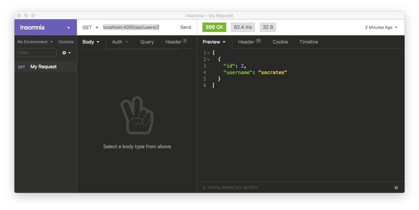Click the request URL field
Image resolution: width=419 pixels, height=210 pixels.
[131, 27]
